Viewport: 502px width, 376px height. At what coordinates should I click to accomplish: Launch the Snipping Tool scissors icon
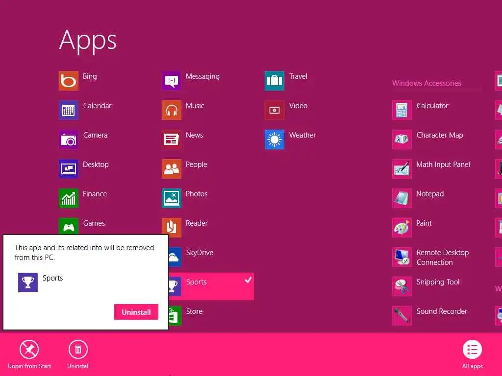[402, 286]
